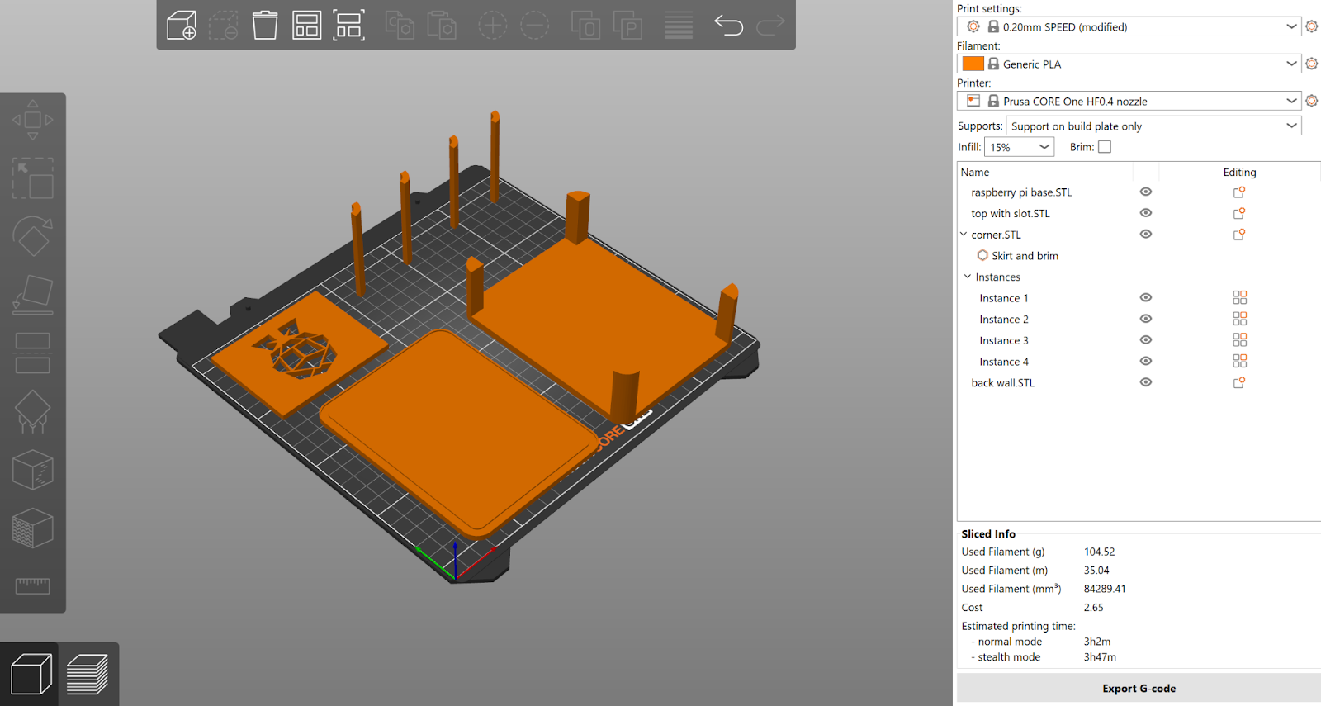Select the Measure ruler tool
The image size is (1321, 706).
point(32,586)
